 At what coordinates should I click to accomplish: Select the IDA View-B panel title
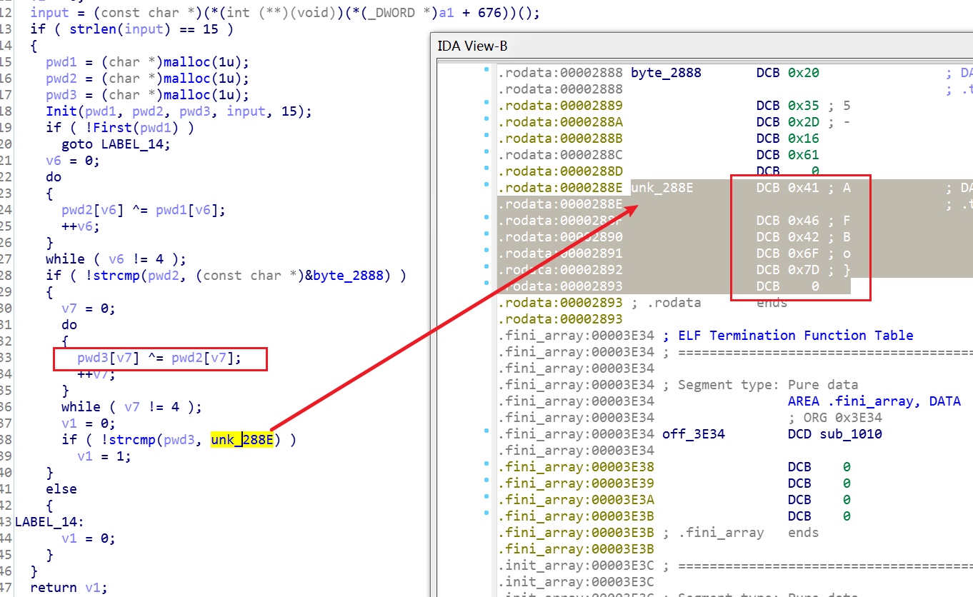tap(472, 46)
